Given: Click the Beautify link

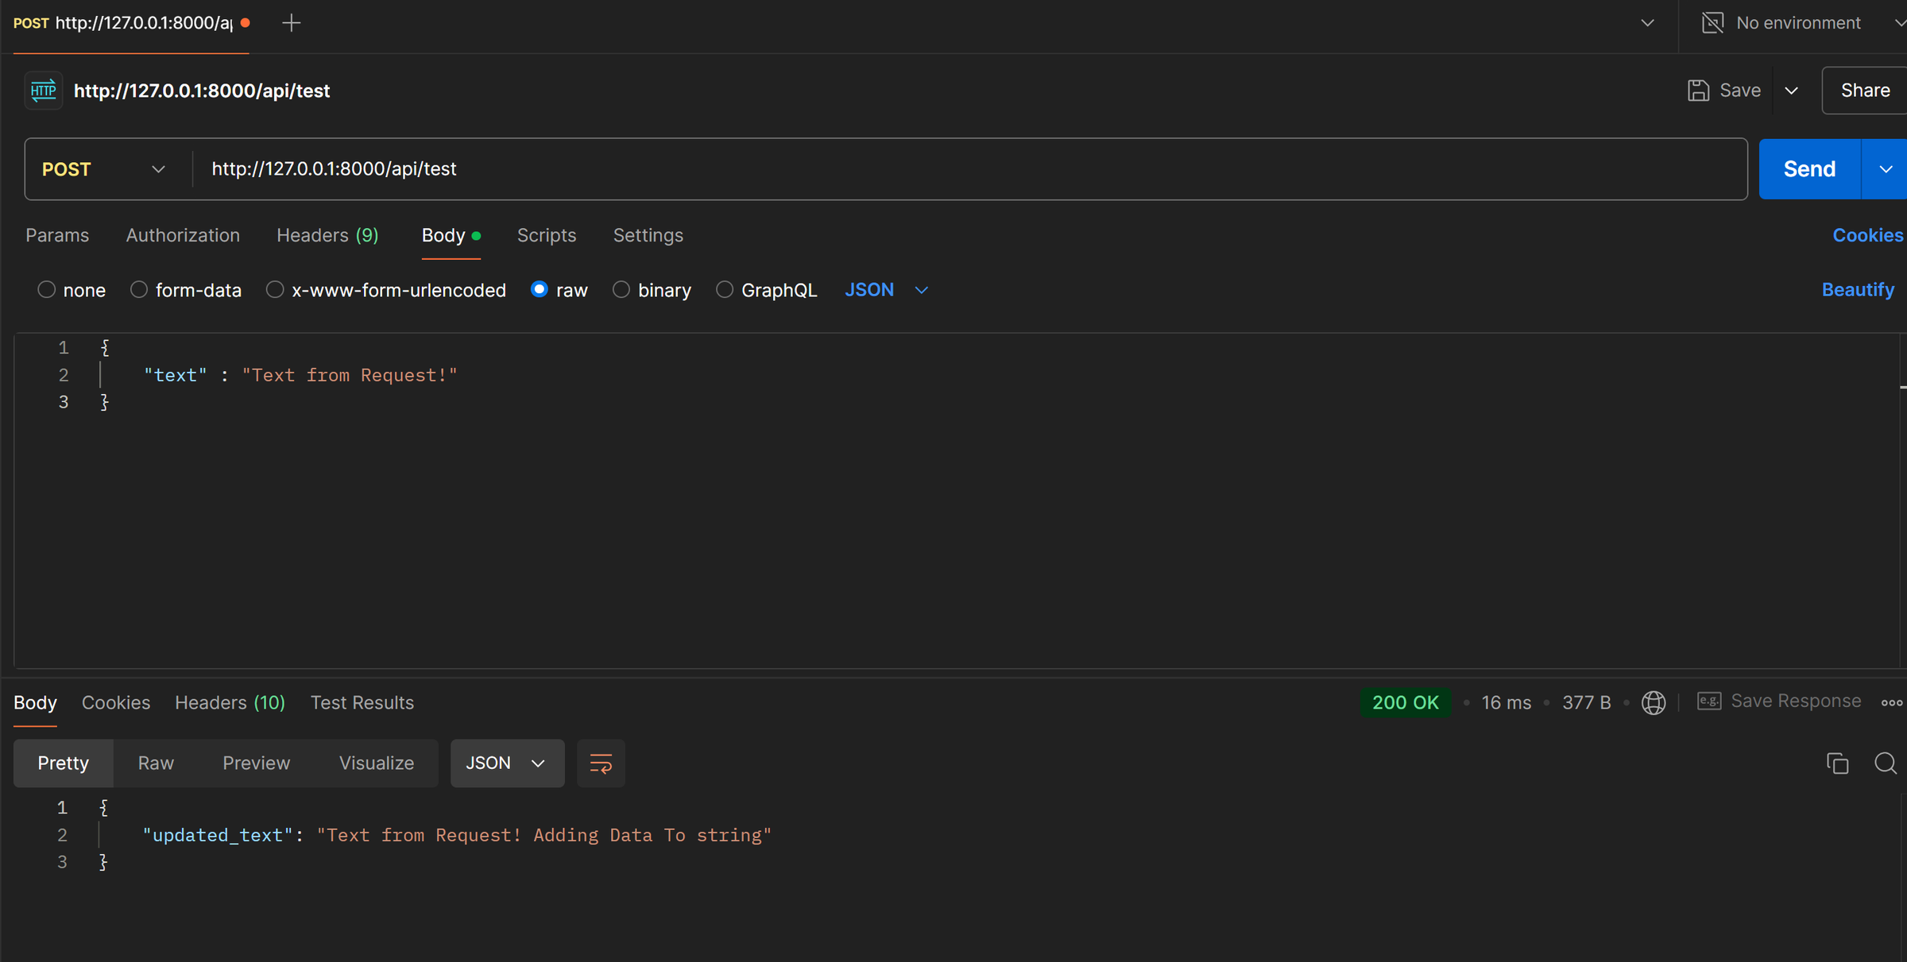Looking at the screenshot, I should coord(1858,289).
